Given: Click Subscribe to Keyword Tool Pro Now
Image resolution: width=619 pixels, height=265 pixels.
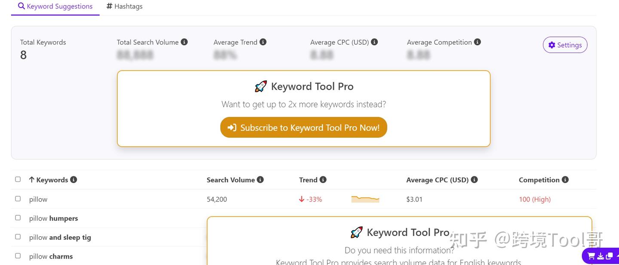Looking at the screenshot, I should click(x=303, y=127).
